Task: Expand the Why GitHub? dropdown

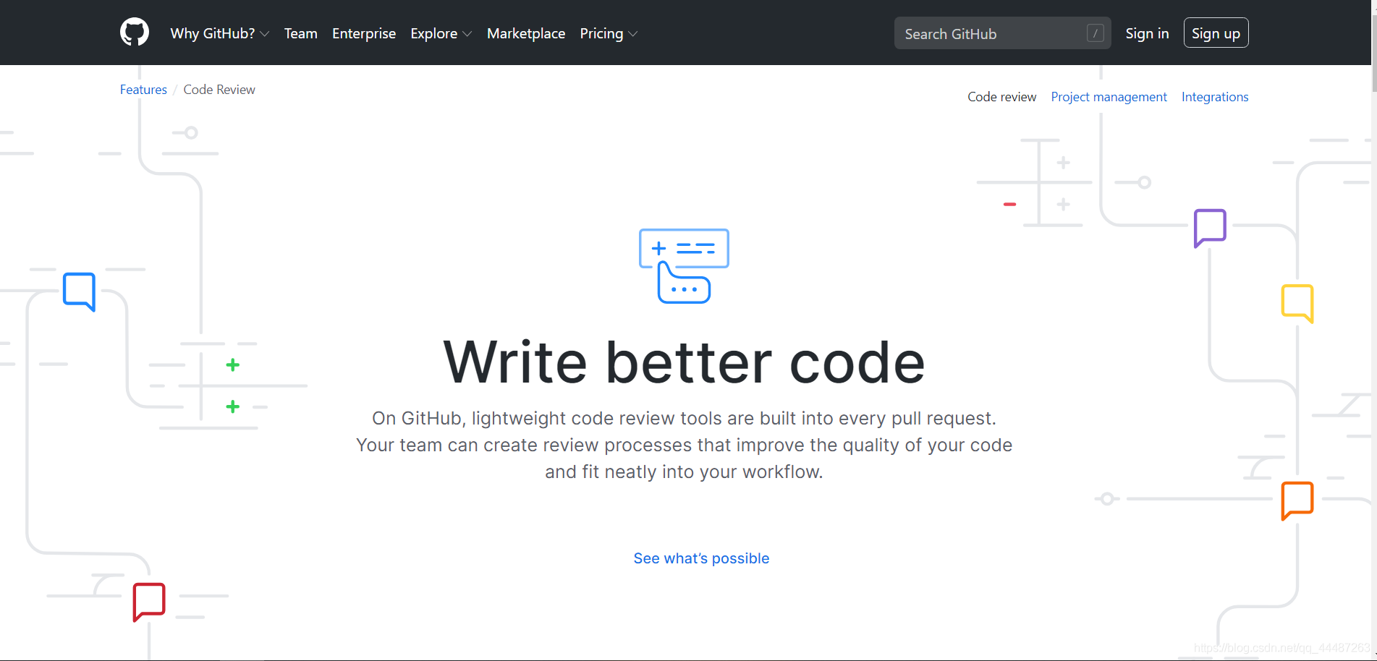Action: point(220,33)
